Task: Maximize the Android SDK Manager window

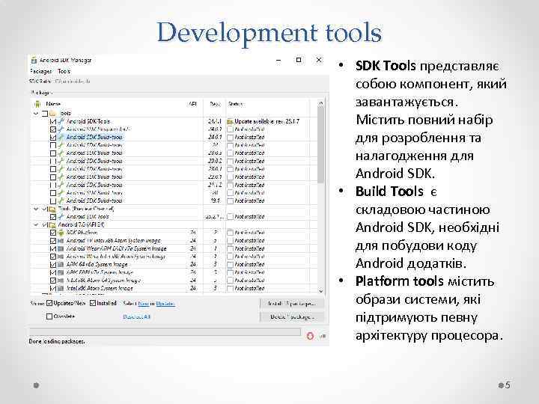Action: click(299, 60)
